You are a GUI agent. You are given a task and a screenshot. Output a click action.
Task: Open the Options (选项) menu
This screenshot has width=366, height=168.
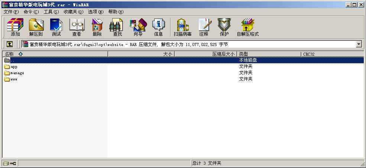(x=96, y=11)
